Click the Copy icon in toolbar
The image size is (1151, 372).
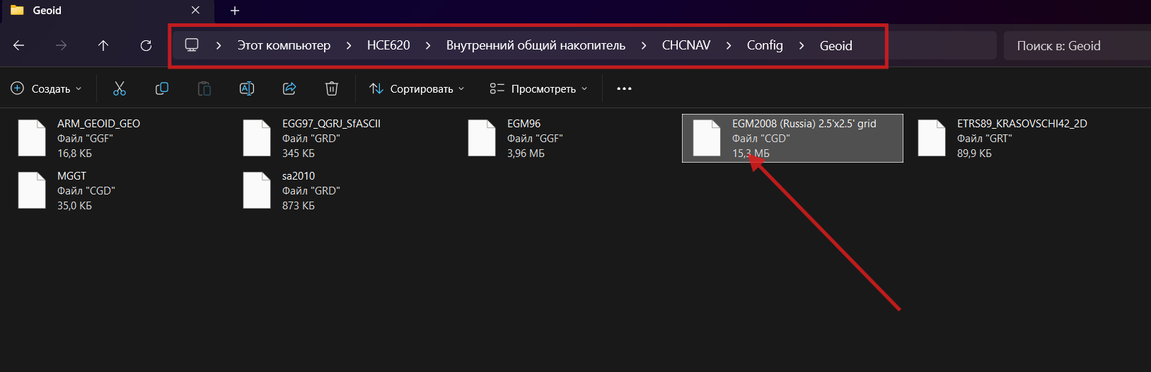coord(162,88)
